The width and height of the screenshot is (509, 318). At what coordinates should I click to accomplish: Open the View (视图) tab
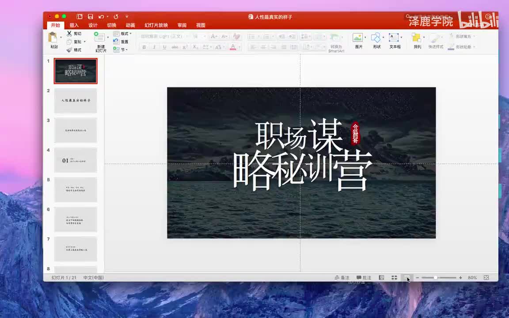click(x=201, y=25)
